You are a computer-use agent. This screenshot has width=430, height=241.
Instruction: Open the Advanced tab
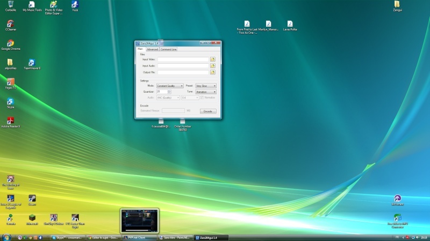point(152,49)
